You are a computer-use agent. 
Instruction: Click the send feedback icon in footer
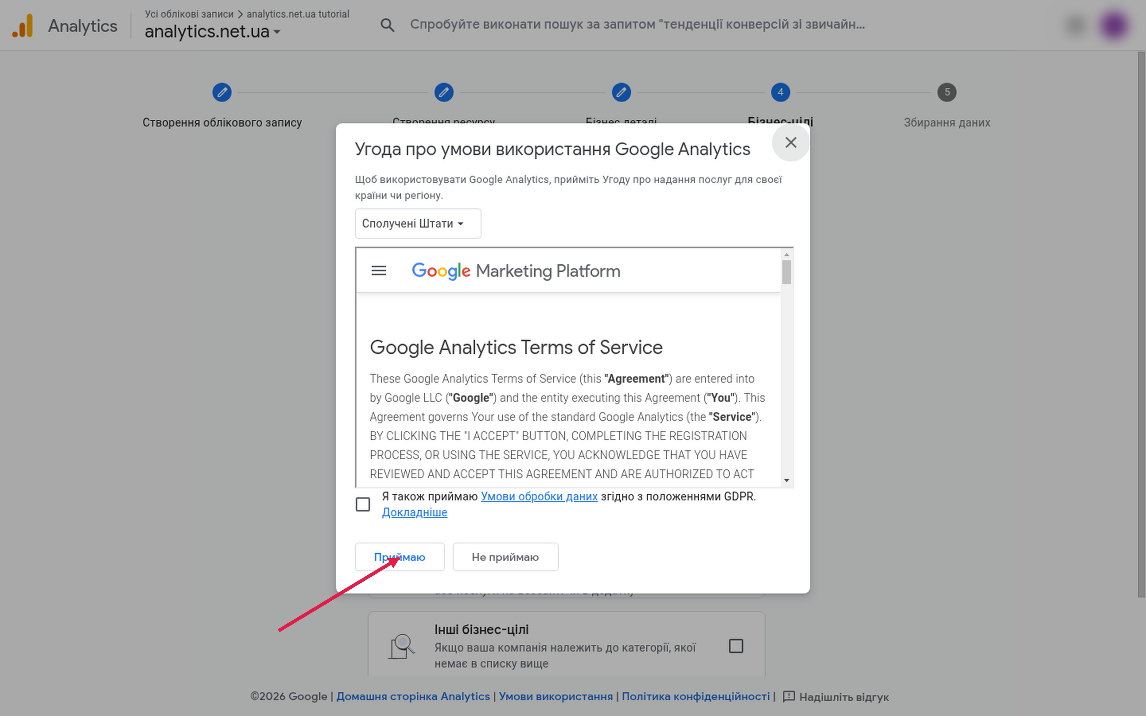(788, 697)
